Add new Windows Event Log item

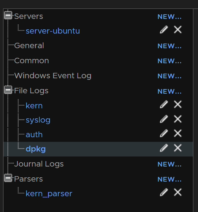point(169,76)
